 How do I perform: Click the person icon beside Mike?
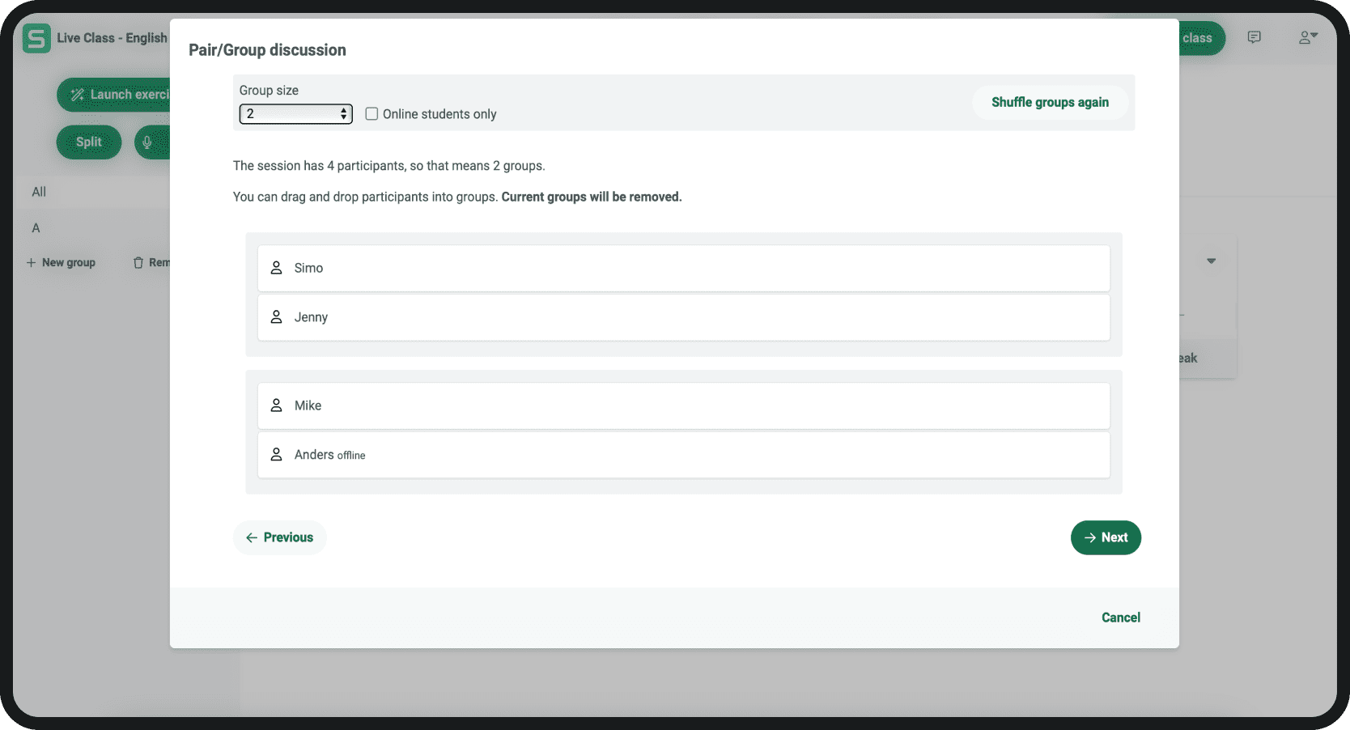coord(276,405)
